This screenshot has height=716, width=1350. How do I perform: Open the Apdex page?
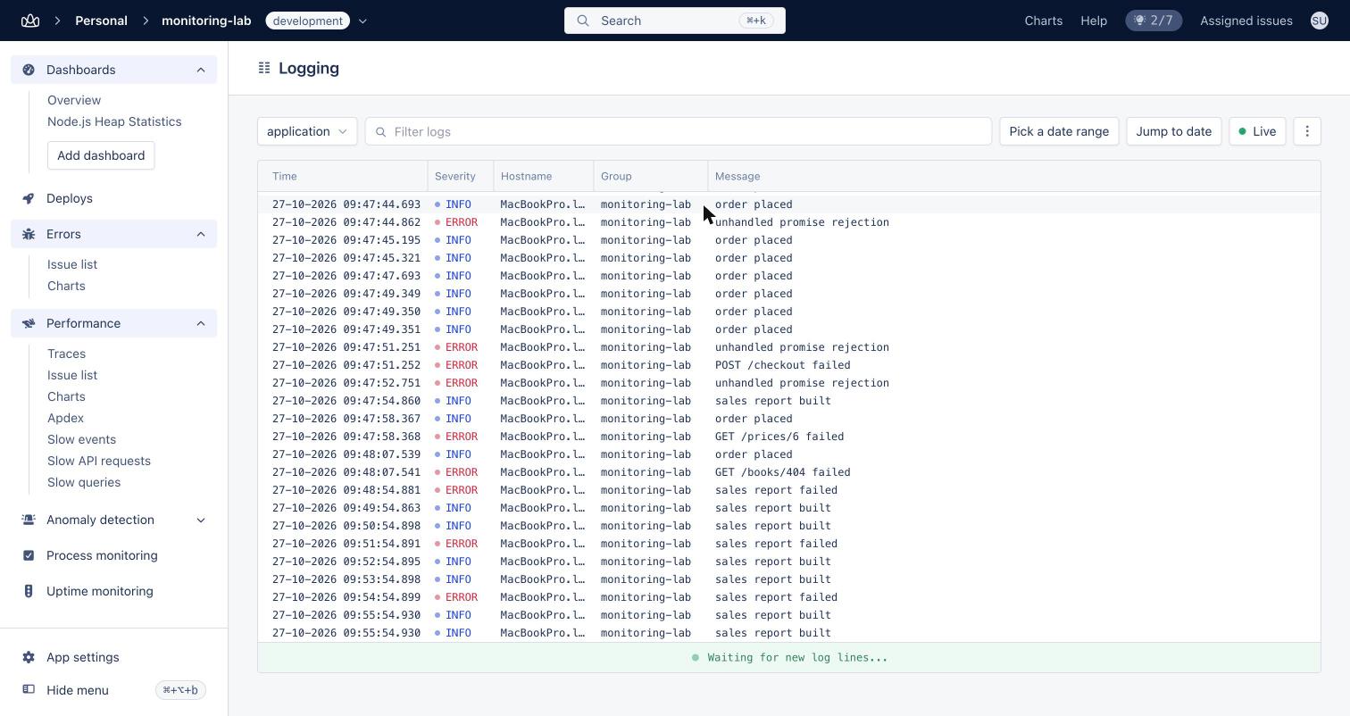click(x=65, y=418)
